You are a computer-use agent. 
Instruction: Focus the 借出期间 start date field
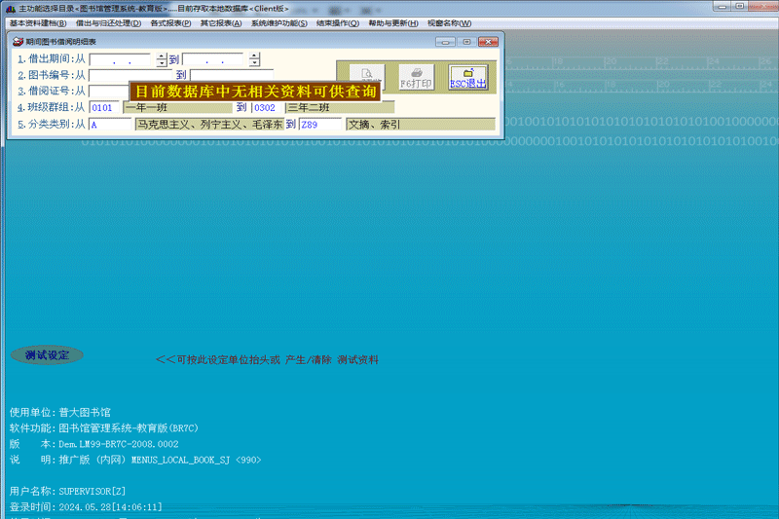[x=120, y=60]
